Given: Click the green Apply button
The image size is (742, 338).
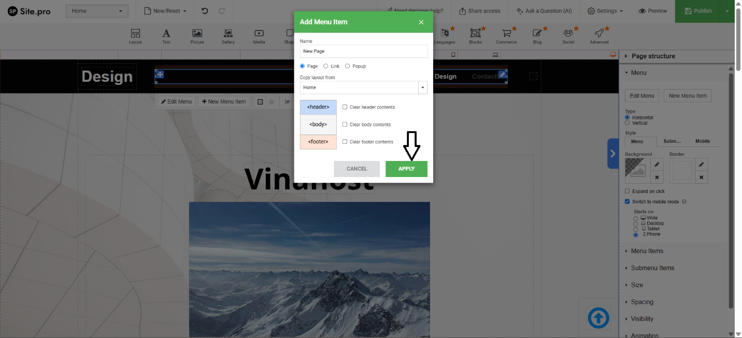Looking at the screenshot, I should pyautogui.click(x=406, y=169).
